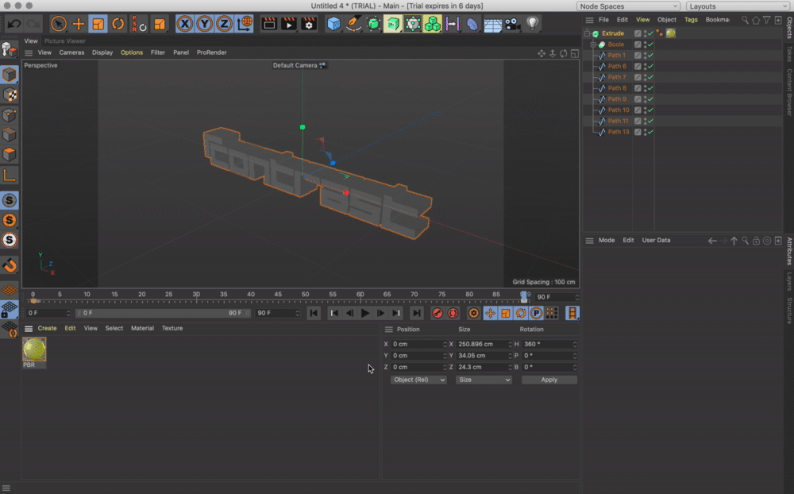Open the Object (Rel) coordinate dropdown
The image size is (794, 494).
[418, 380]
